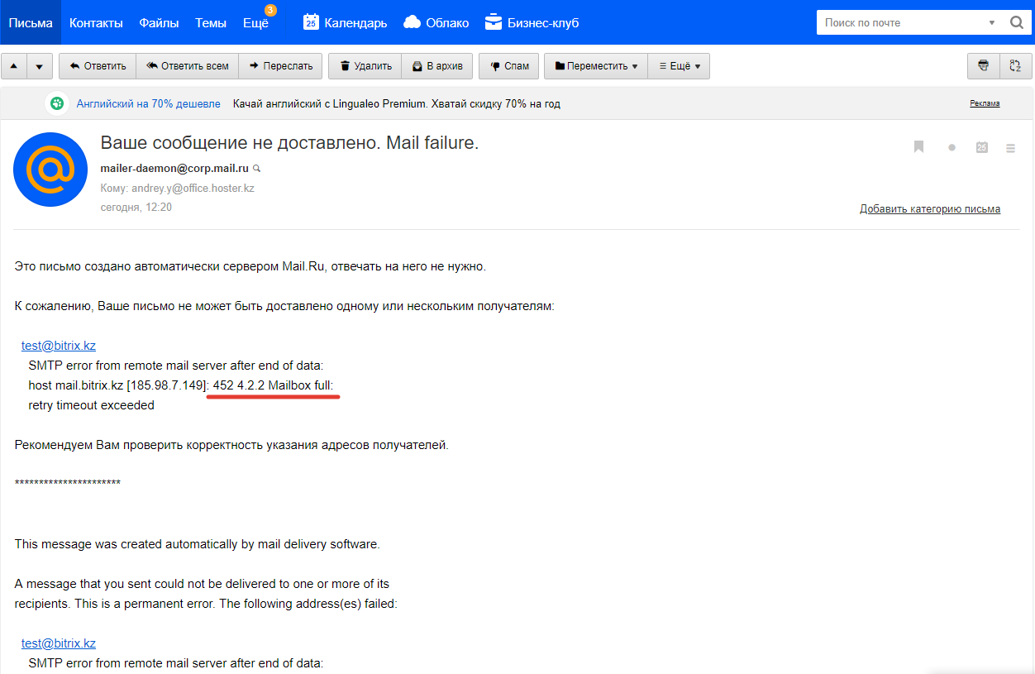1035x674 pixels.
Task: Delete the message with Удалить
Action: tap(365, 66)
